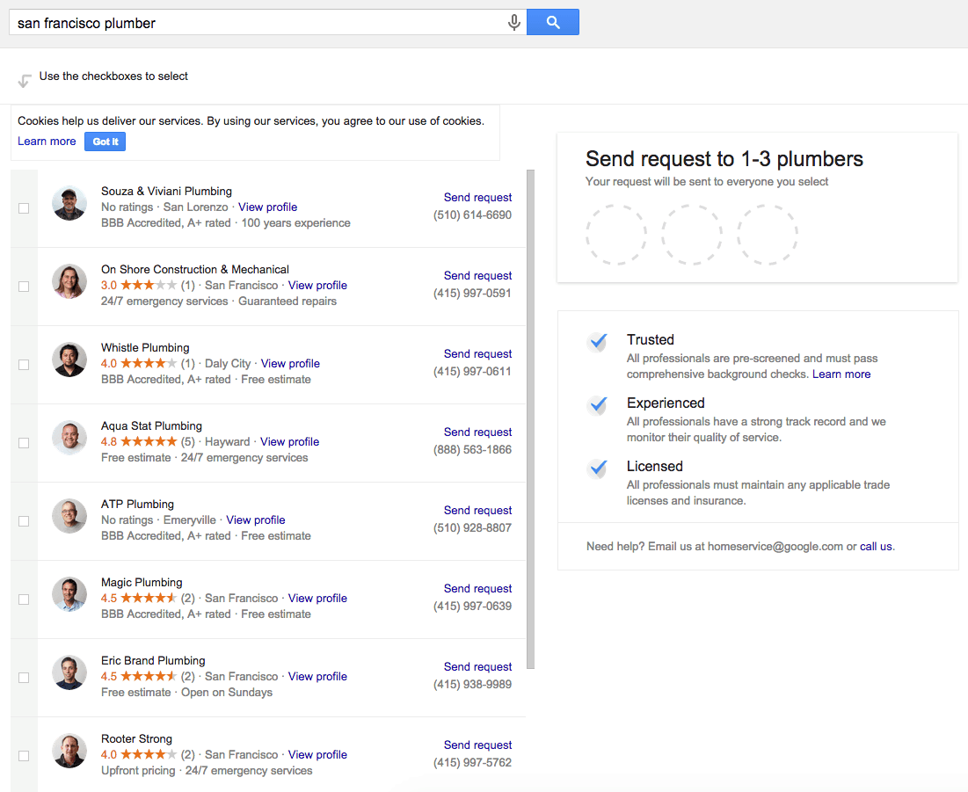The width and height of the screenshot is (968, 792).
Task: Click Aqua Stat Plumbing's avatar photo
Action: point(69,439)
